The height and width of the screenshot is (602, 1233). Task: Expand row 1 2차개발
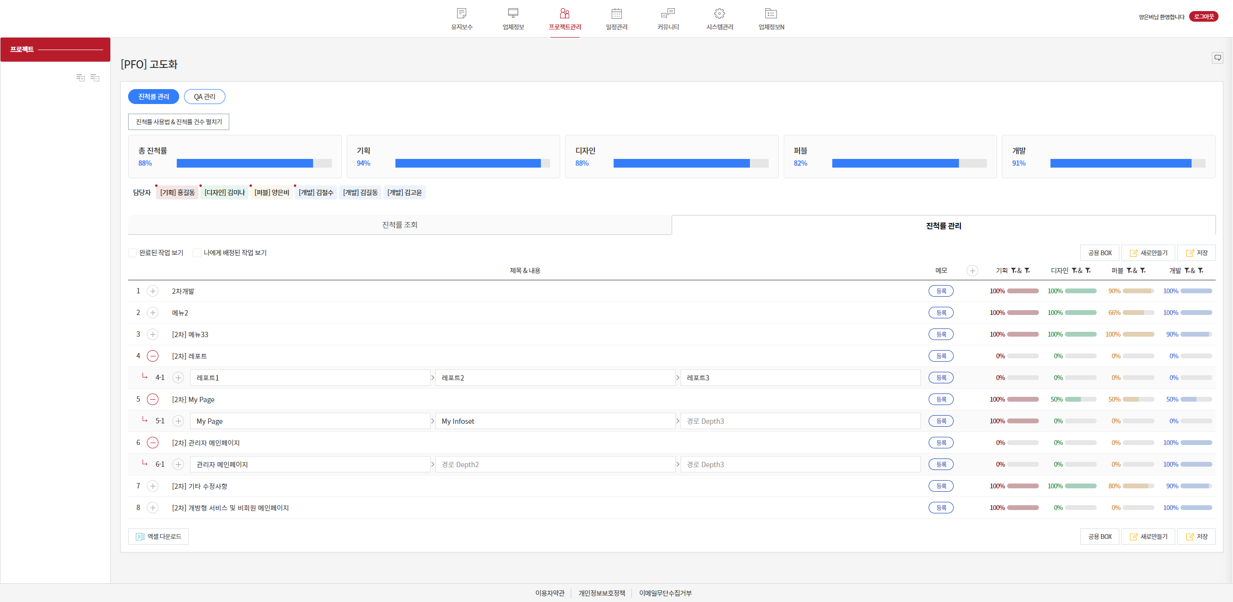tap(153, 291)
